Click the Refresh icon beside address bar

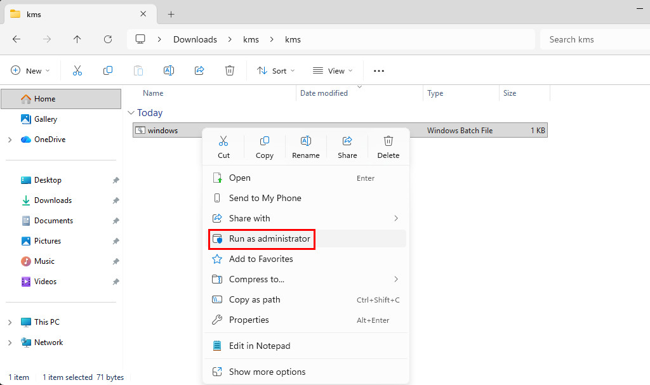(107, 39)
